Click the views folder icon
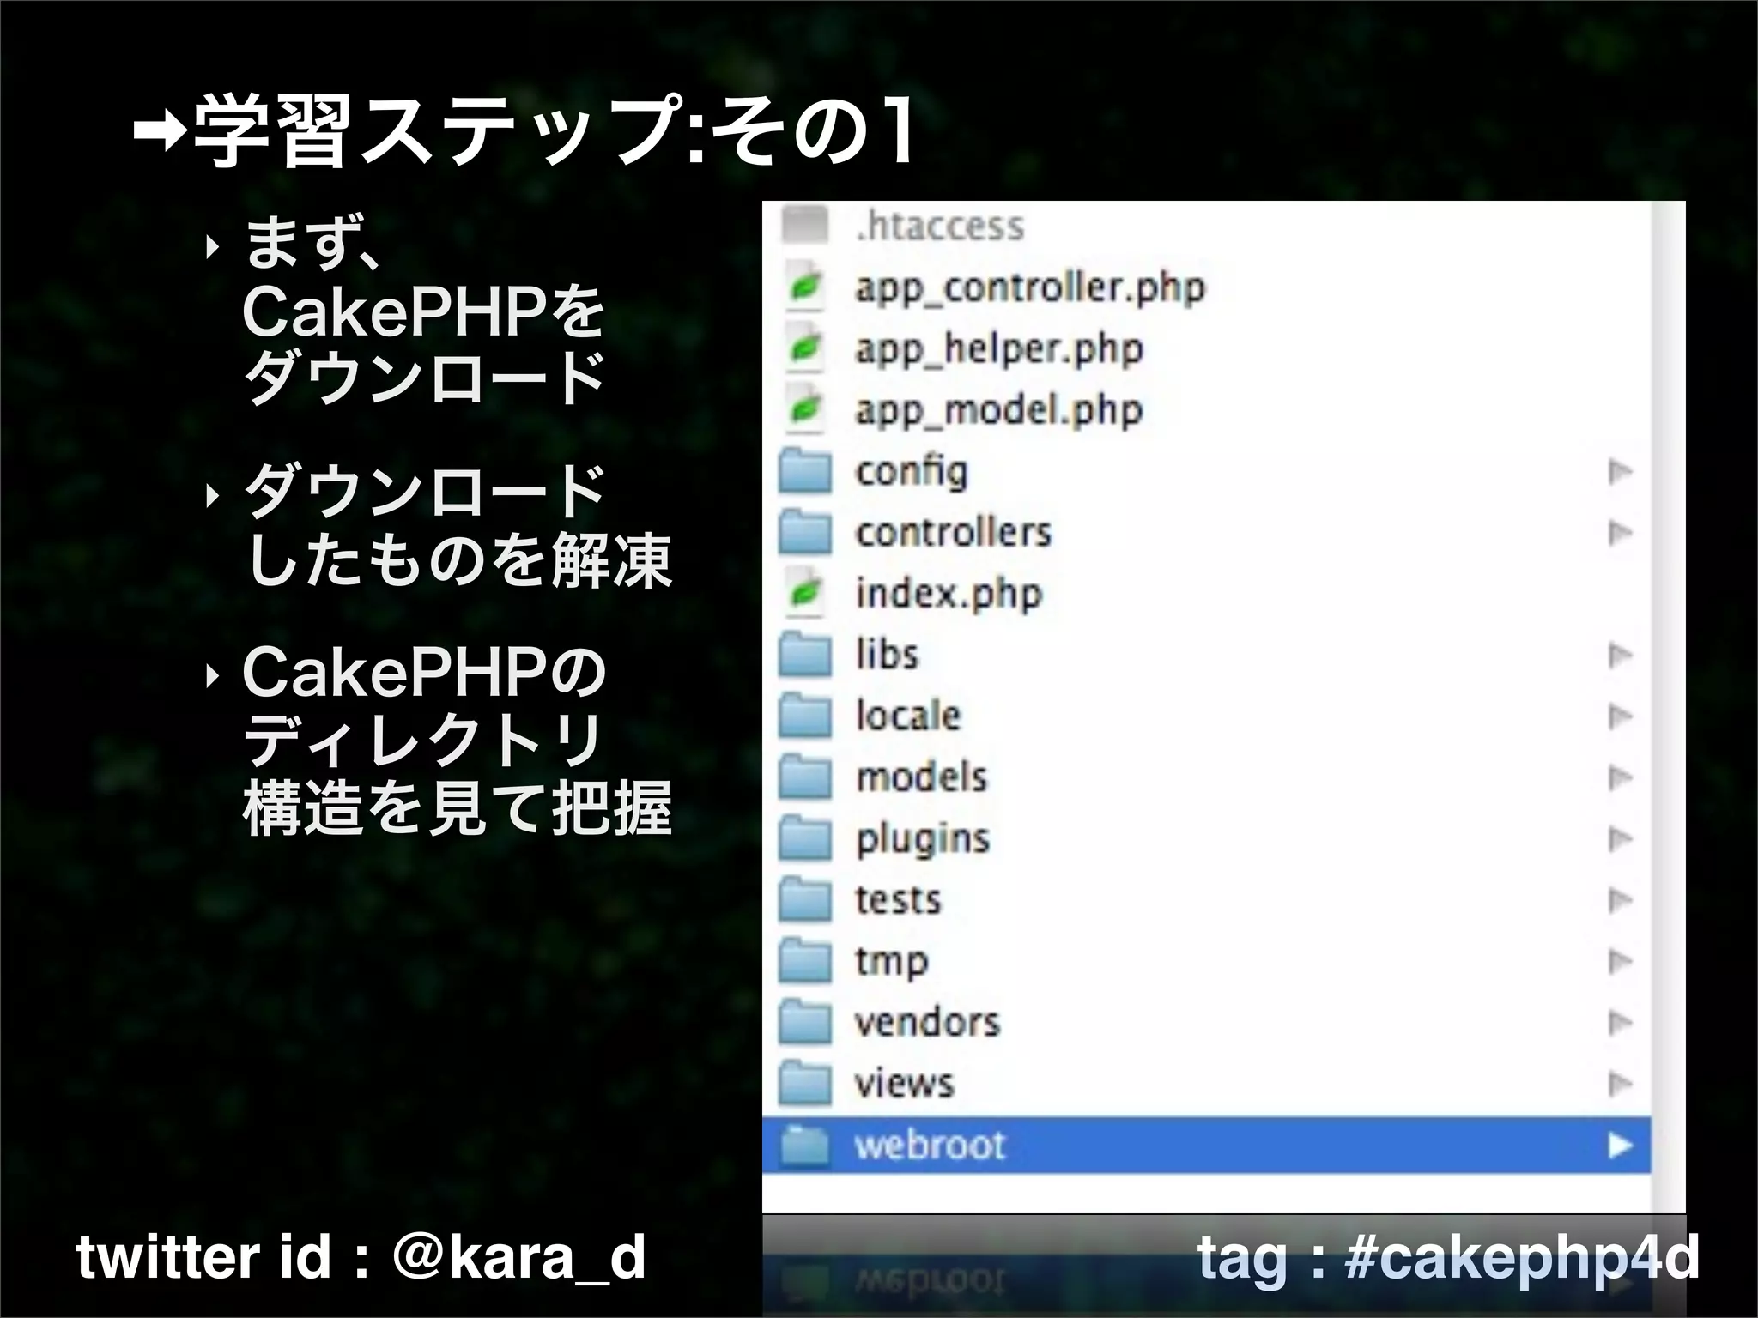The height and width of the screenshot is (1318, 1758). coord(805,1083)
